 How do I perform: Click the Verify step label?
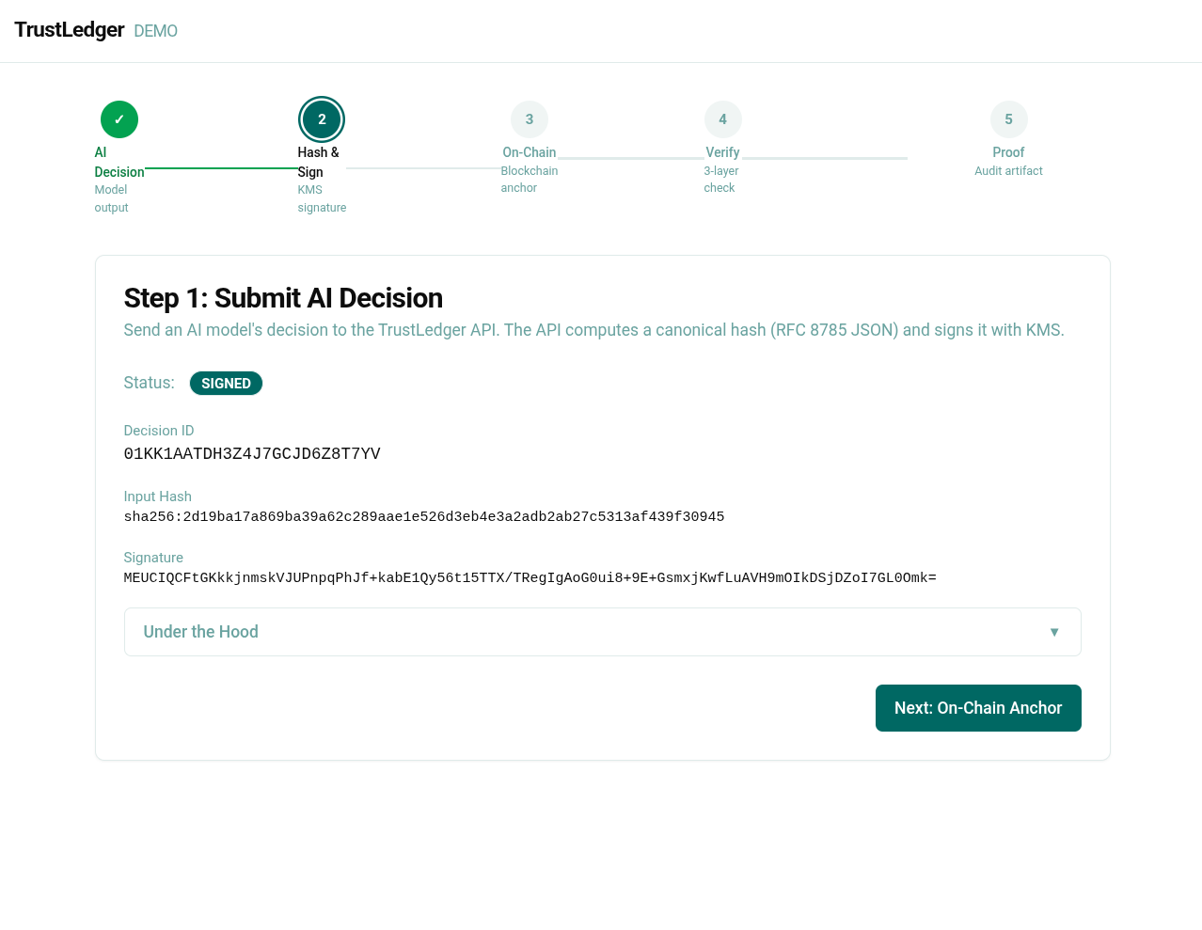722,152
